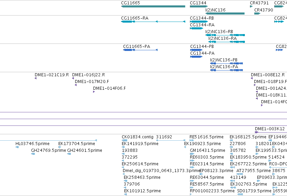287x196 pixels.
Task: Select the CG1344-PB protein arrow
Action: 196,50
